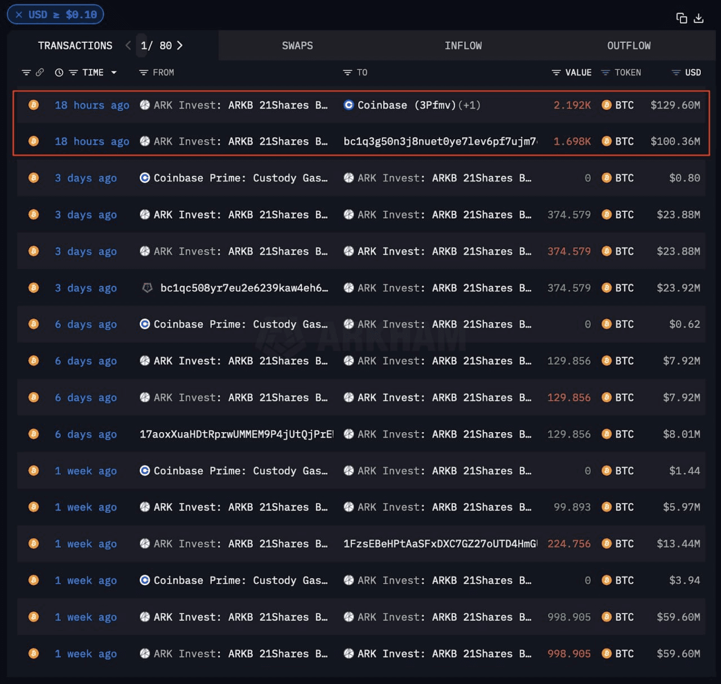Click the value 99.893

pos(572,507)
